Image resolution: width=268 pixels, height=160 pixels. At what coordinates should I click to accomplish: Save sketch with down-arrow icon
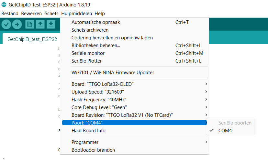tap(51, 25)
